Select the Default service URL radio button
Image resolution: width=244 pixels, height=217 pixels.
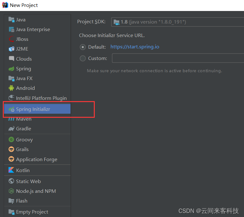tap(82, 47)
